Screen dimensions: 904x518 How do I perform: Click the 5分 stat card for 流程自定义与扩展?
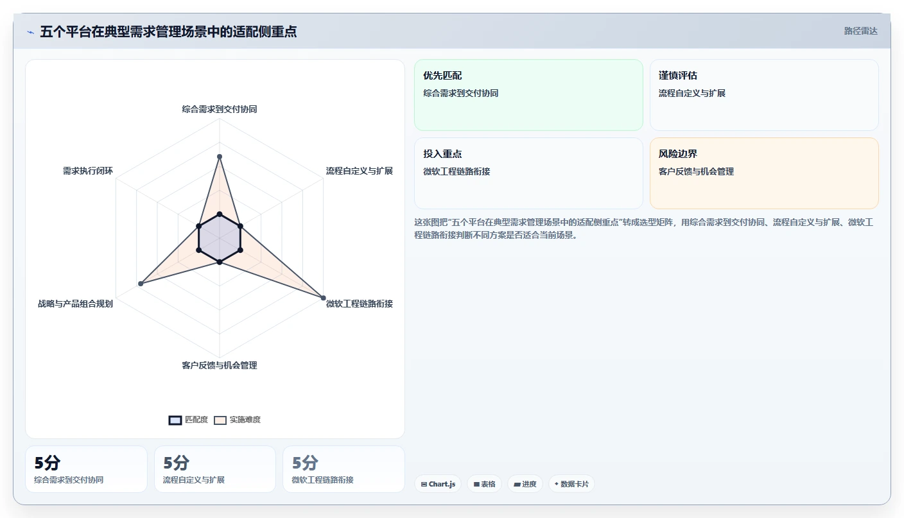coord(215,469)
